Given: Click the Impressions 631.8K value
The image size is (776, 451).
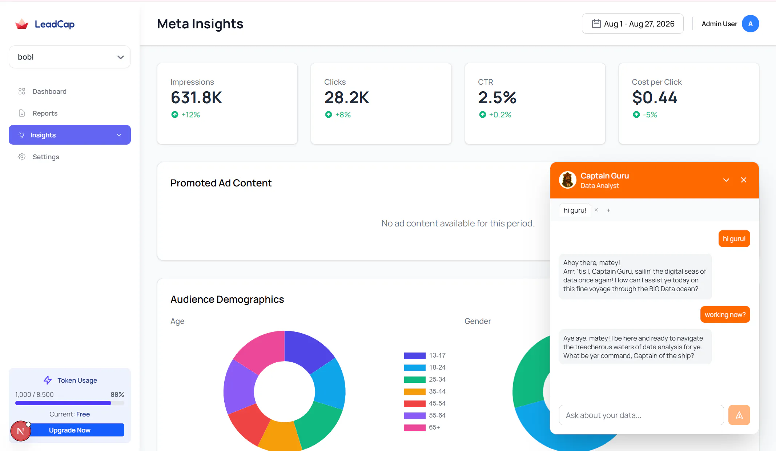Looking at the screenshot, I should [x=197, y=97].
